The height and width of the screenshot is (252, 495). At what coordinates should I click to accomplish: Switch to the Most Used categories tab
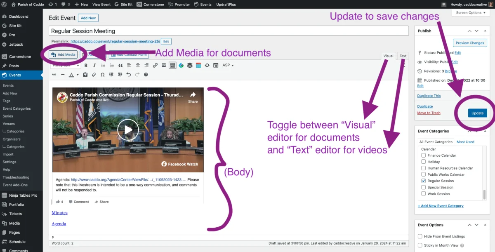pos(465,142)
